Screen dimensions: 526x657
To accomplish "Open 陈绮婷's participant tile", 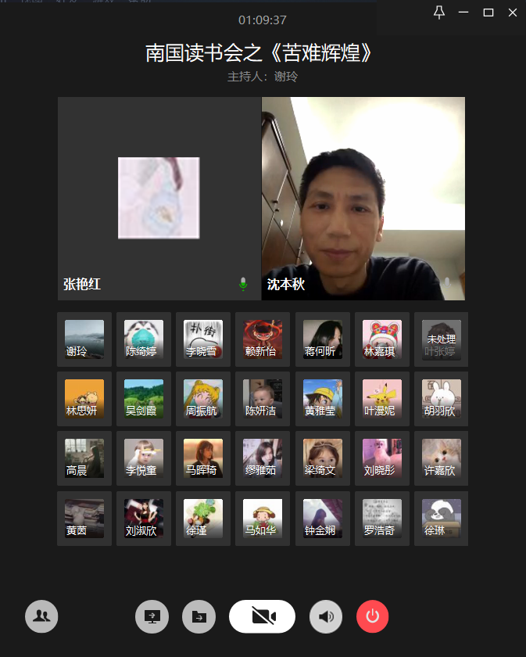I will click(x=144, y=339).
